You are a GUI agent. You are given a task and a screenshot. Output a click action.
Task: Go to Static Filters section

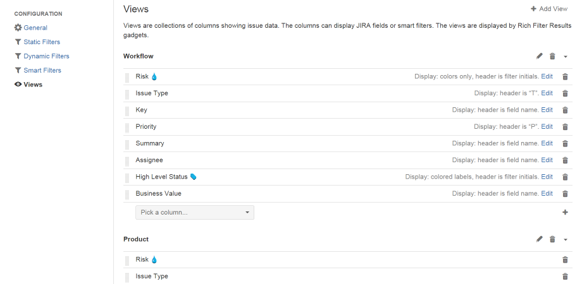[x=42, y=42]
